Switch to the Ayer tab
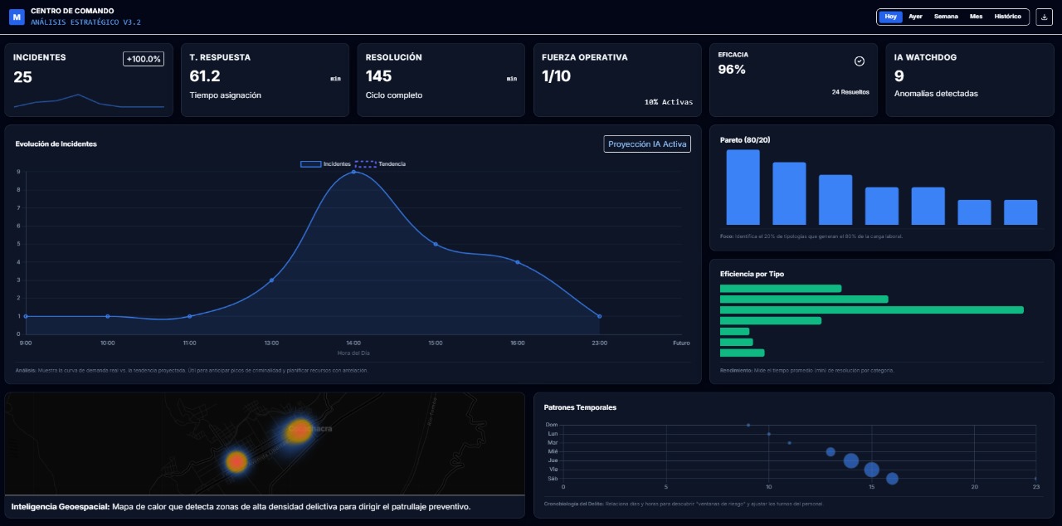 click(x=915, y=17)
